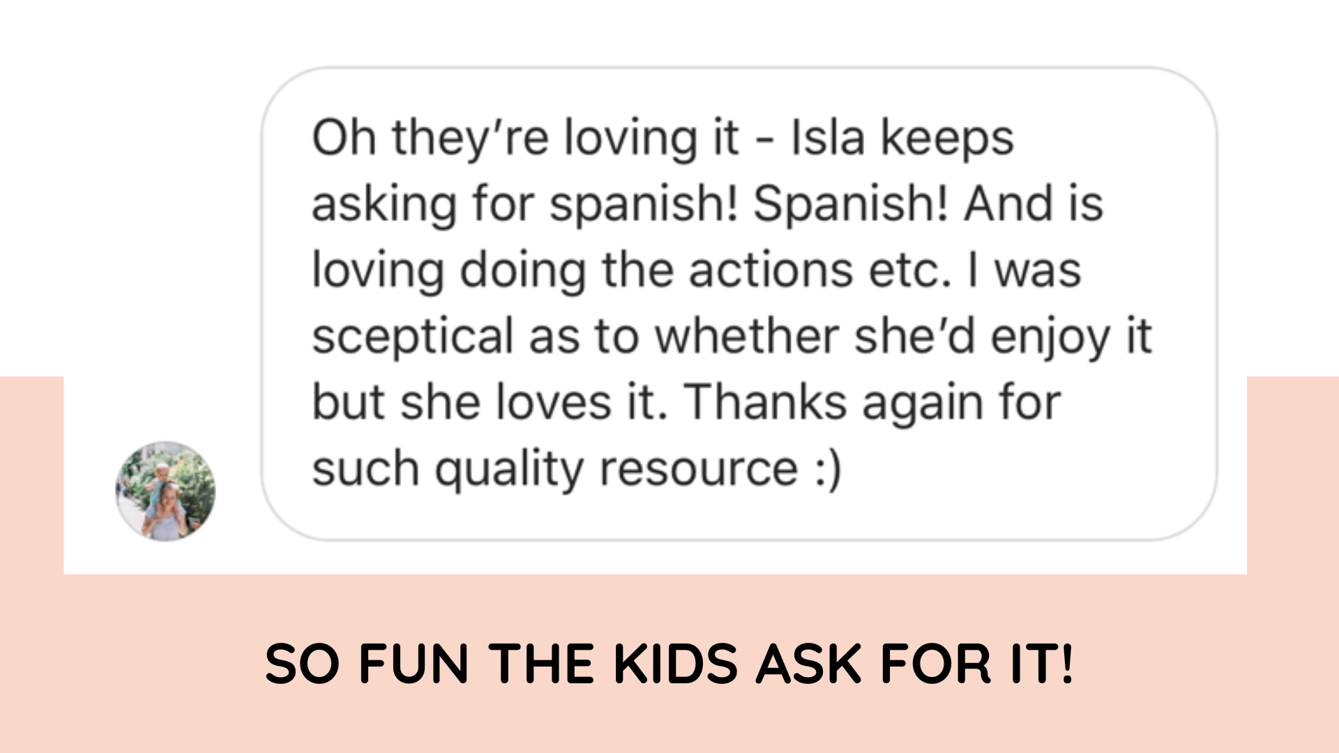Select the opening words "Oh they're loving it"
The image size is (1339, 753).
click(524, 137)
